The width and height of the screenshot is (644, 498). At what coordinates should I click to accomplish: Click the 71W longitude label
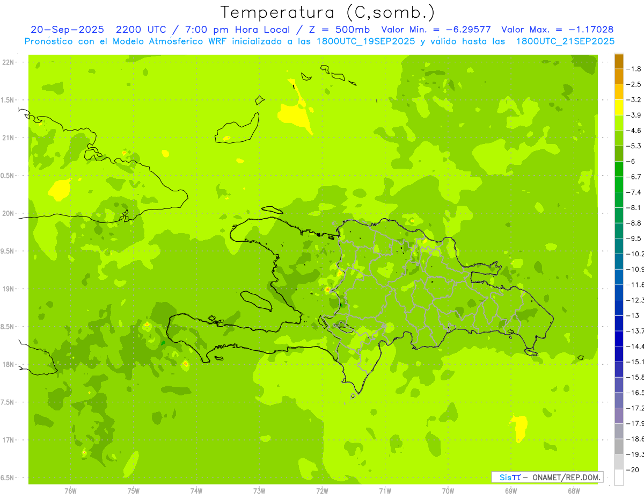[385, 491]
